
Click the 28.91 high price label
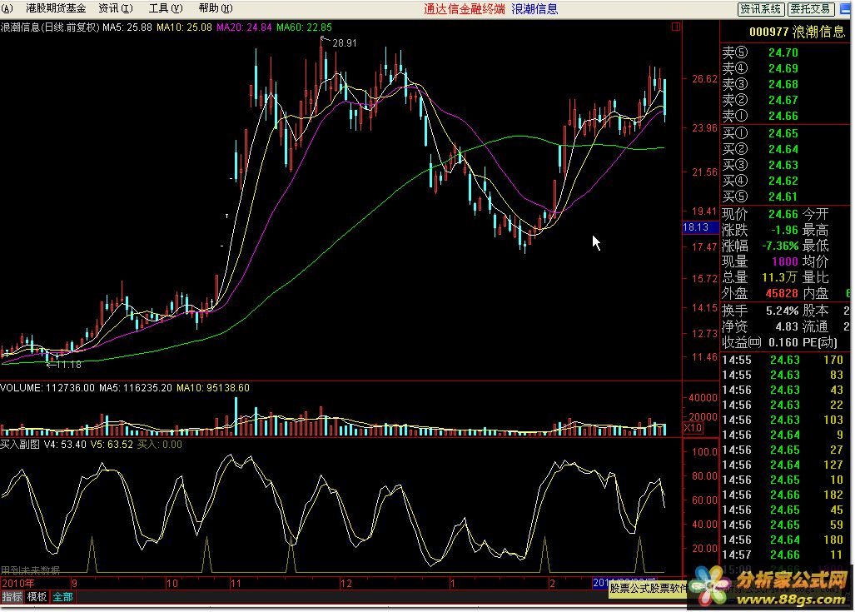pyautogui.click(x=344, y=43)
